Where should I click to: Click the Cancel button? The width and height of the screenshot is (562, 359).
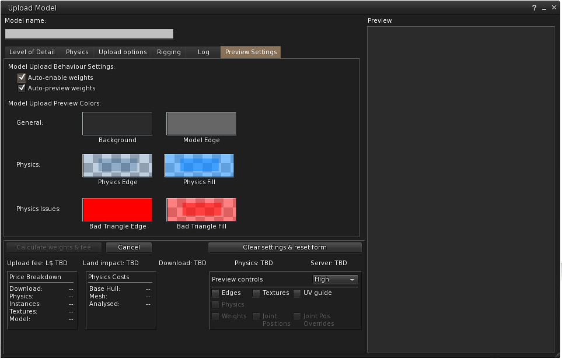129,247
